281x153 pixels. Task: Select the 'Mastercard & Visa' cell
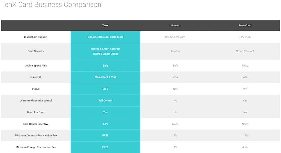coord(105,77)
